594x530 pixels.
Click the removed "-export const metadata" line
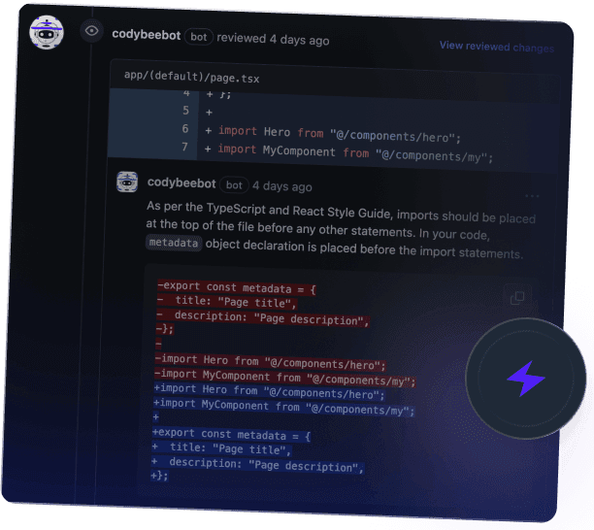click(x=237, y=288)
